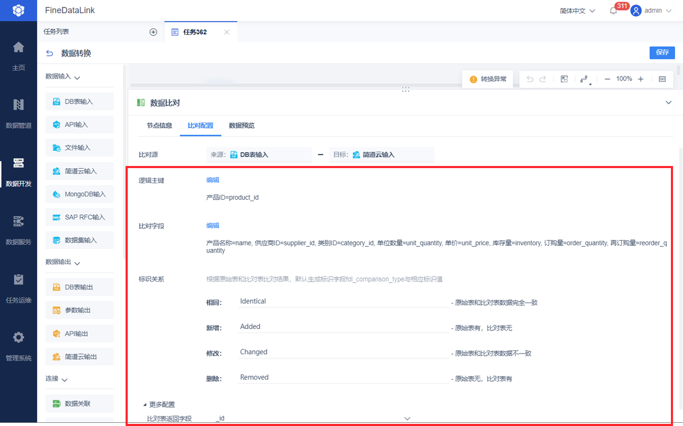Open the 数据管道 section in sidebar
Image resolution: width=683 pixels, height=426 pixels.
pos(18,113)
